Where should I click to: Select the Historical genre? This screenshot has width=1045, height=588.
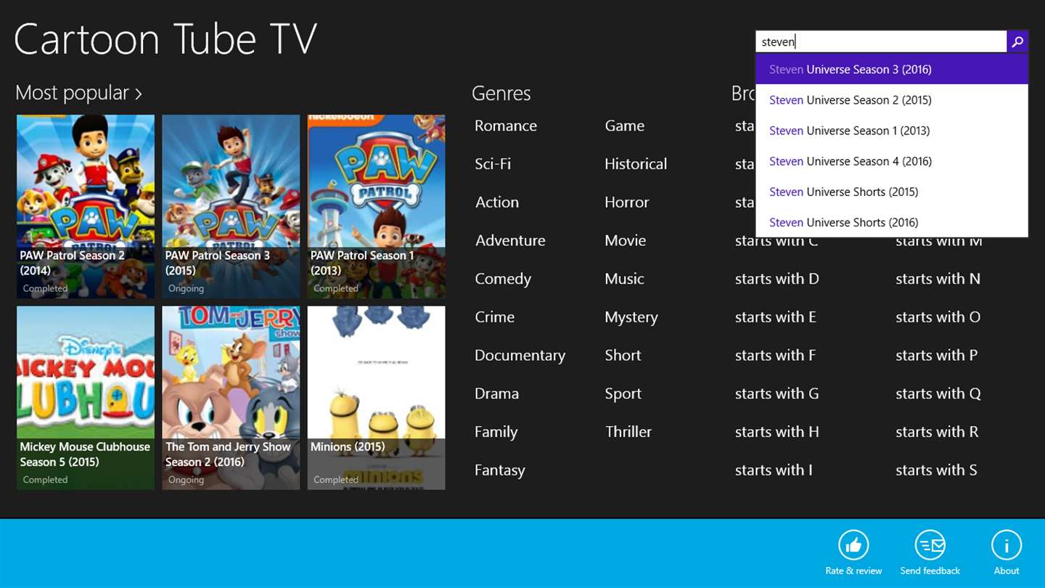click(636, 164)
